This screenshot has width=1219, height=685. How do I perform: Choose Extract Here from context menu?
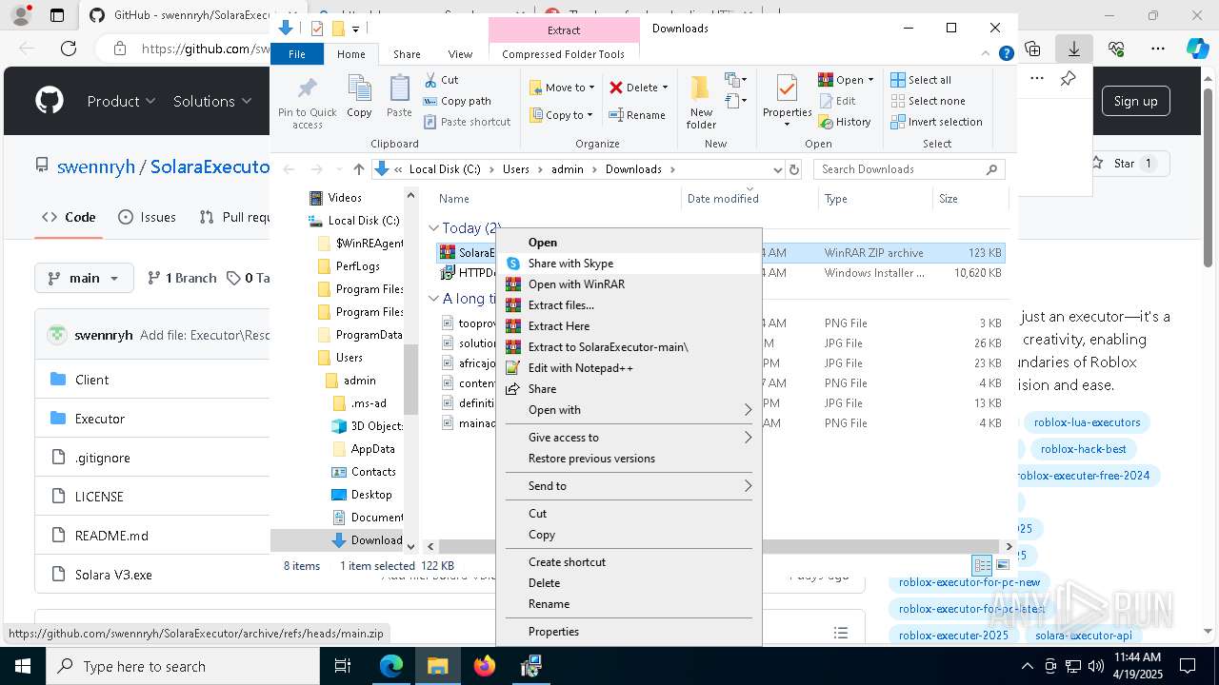629,326
